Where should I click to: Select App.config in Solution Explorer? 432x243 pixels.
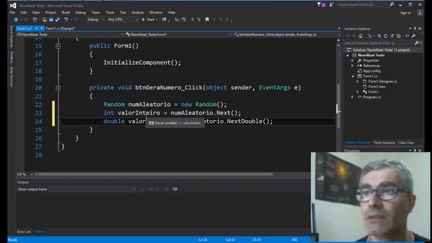(372, 71)
